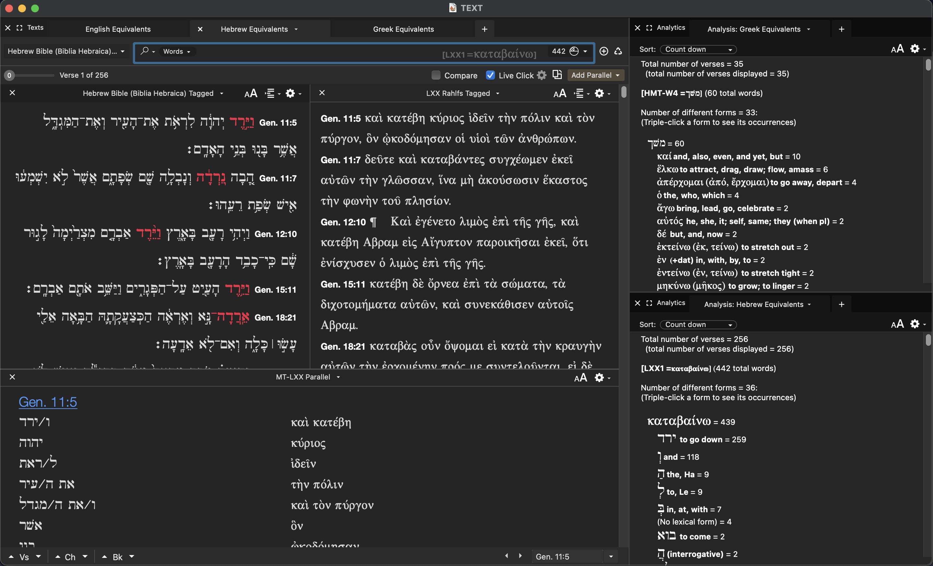Open text size AA control in LXX Rahlfs pane
The image size is (933, 566).
(560, 94)
